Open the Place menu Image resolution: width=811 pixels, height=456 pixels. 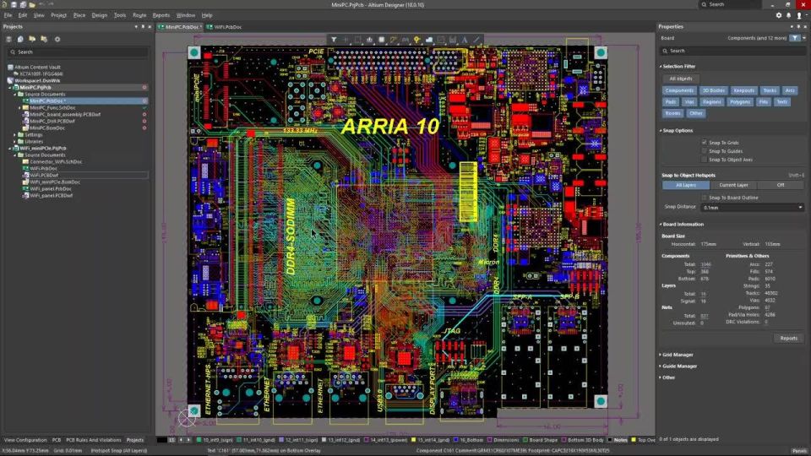coord(79,15)
